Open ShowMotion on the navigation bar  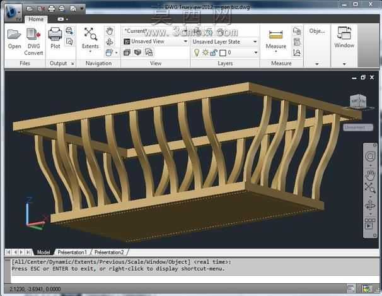[370, 224]
